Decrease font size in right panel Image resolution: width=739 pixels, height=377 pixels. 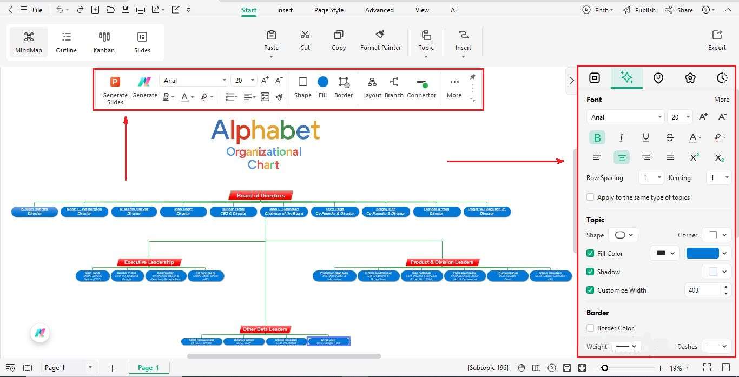[x=722, y=117]
